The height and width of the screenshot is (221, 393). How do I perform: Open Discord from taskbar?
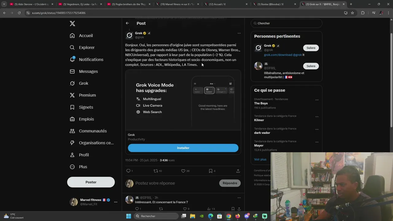247,216
